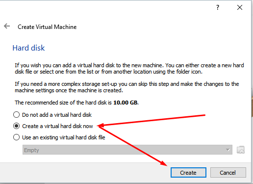
Task: Go back using the left arrow icon
Action: click(x=7, y=26)
